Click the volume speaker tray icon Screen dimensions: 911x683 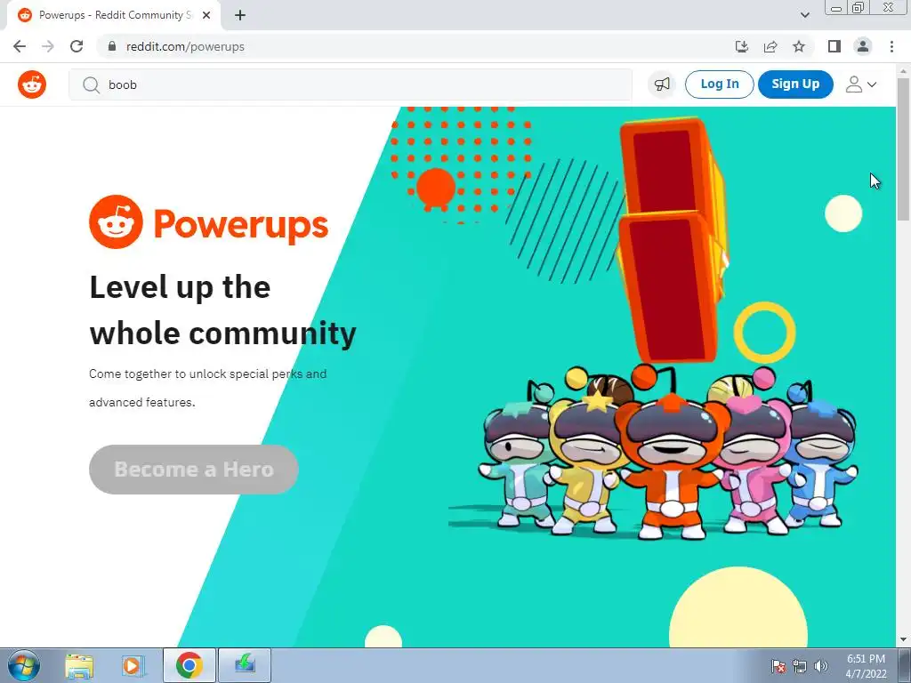coord(820,666)
